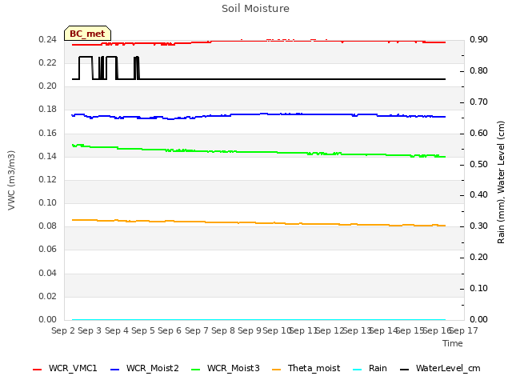Click the 0.06 left axis value
The image size is (512, 384).
point(48,250)
